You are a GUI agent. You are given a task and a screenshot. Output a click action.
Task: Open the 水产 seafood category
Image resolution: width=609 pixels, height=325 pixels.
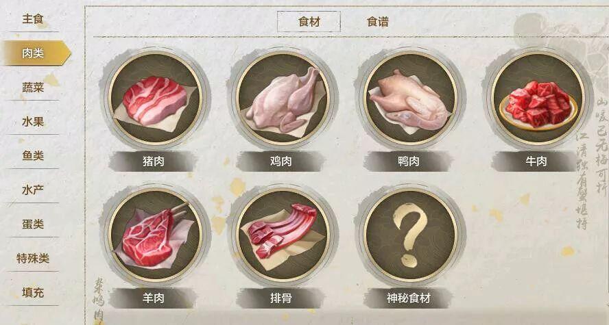[33, 190]
